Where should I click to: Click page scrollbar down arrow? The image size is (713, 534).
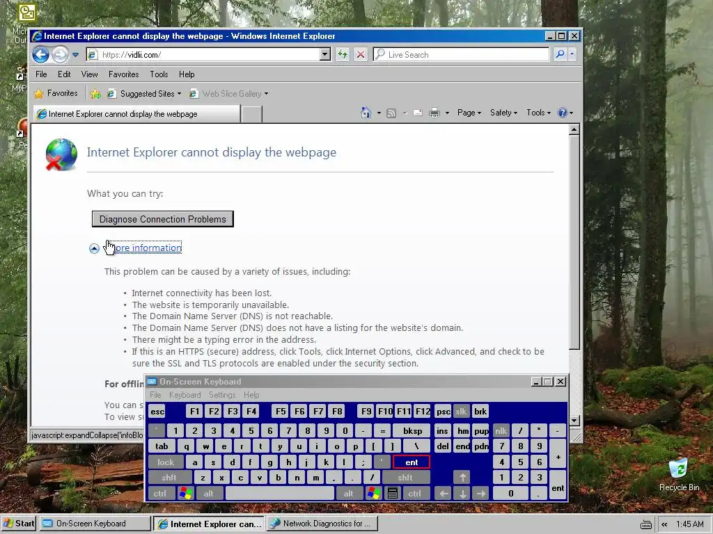click(x=574, y=421)
